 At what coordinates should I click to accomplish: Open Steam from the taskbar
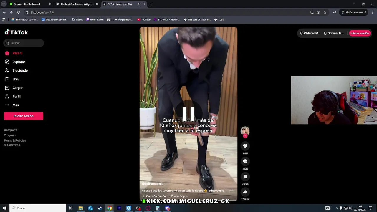click(x=100, y=208)
